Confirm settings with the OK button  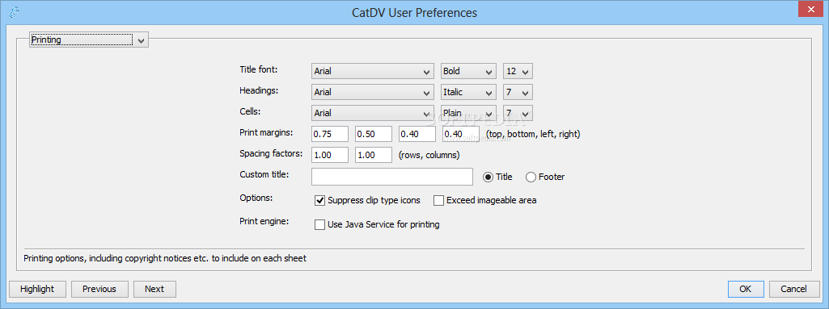[746, 289]
